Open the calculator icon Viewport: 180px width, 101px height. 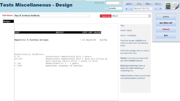pyautogui.click(x=168, y=6)
